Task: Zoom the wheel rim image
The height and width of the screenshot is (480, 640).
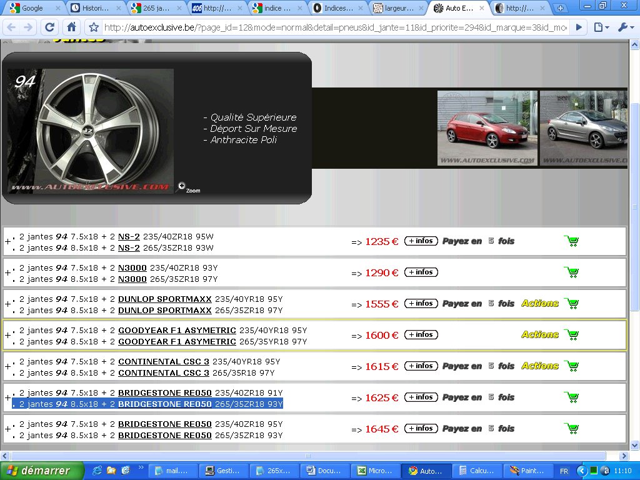Action: pyautogui.click(x=182, y=186)
